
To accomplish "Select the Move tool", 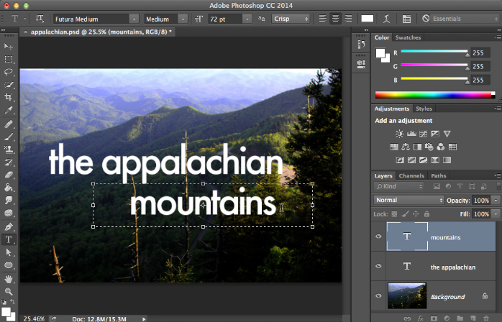I will [9, 46].
